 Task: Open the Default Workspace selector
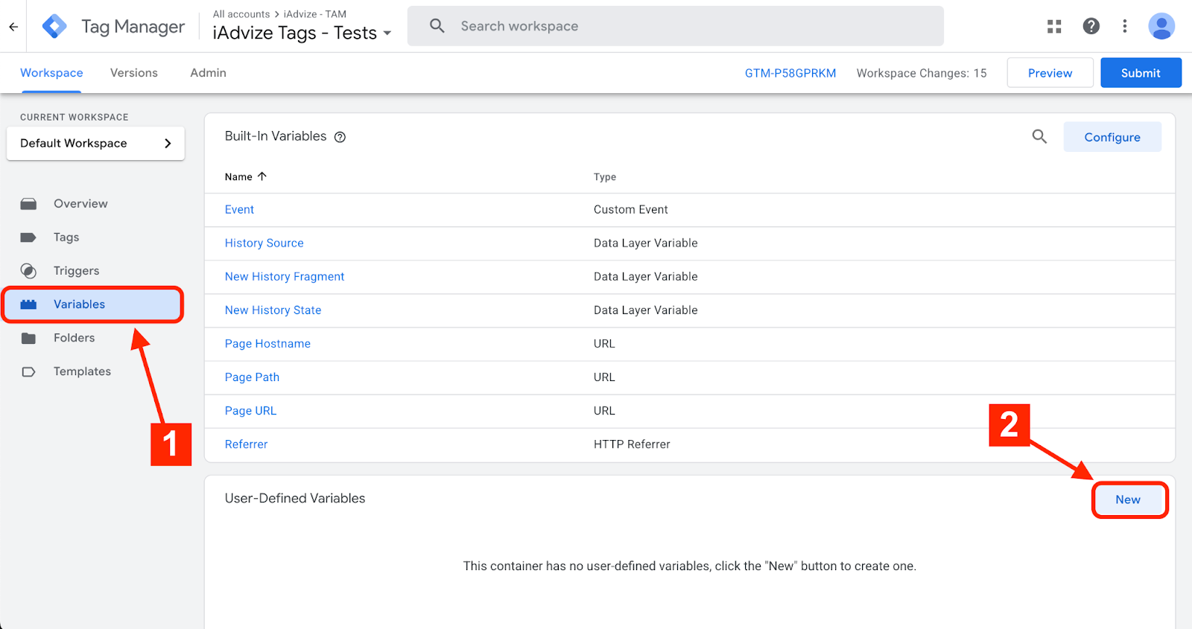(x=95, y=144)
